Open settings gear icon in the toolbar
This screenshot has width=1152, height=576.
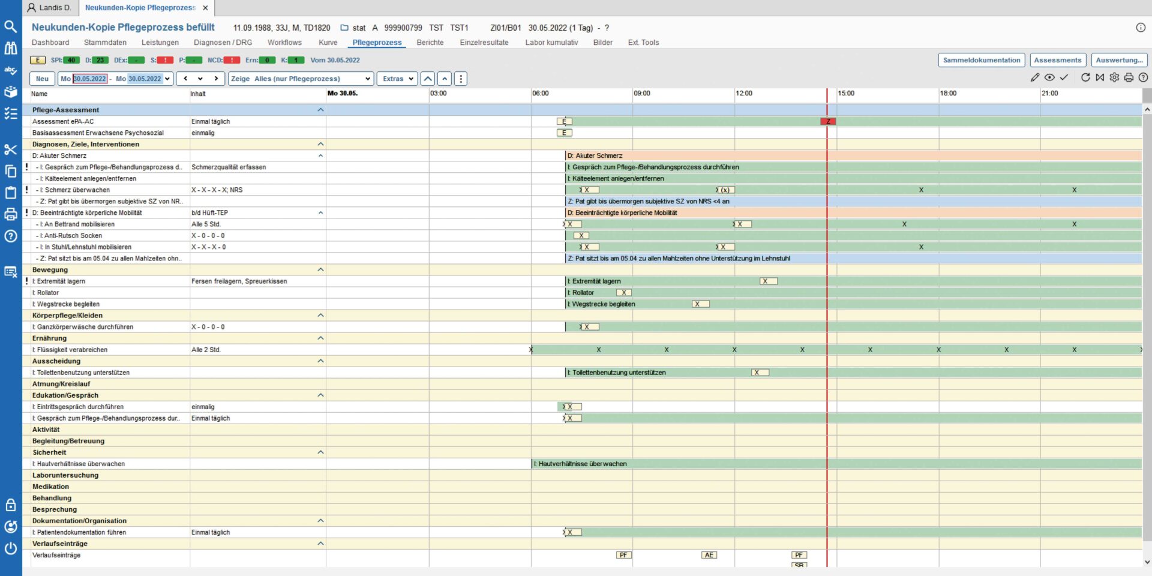pos(1114,77)
